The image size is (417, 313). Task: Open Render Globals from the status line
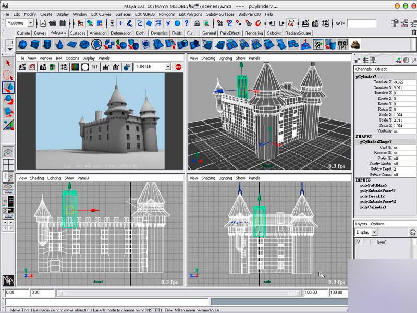pyautogui.click(x=325, y=23)
